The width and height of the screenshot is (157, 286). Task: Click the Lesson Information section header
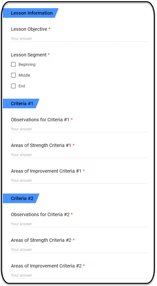click(31, 13)
